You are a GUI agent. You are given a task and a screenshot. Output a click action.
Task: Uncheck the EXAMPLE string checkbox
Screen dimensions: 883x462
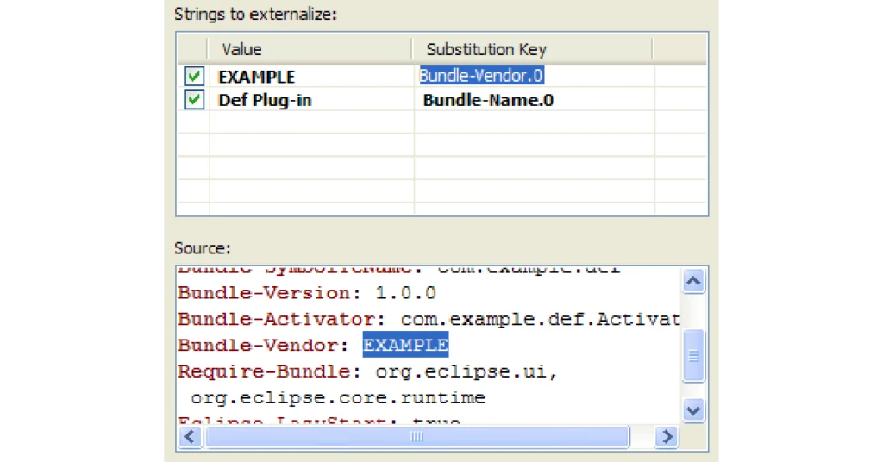click(x=194, y=76)
